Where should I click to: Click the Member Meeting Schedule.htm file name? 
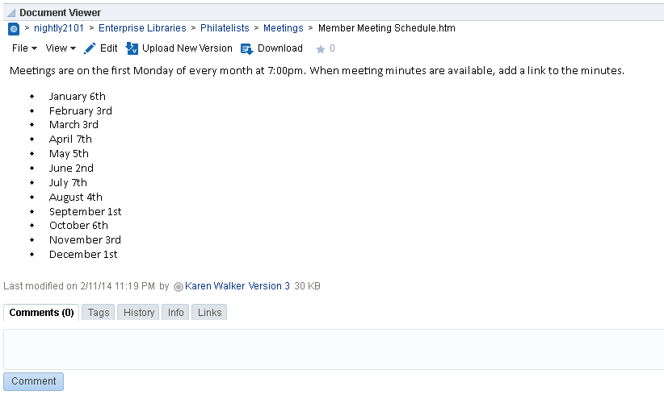point(387,28)
